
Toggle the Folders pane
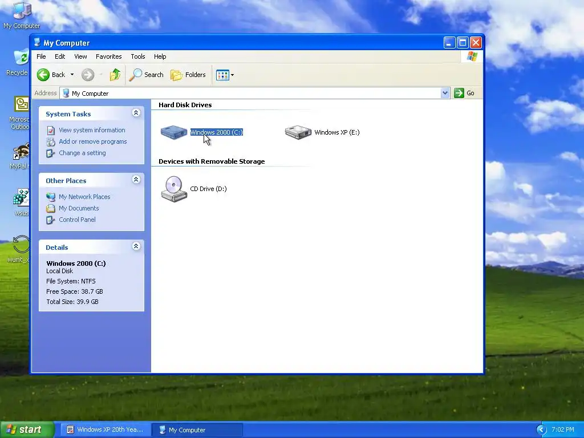pos(188,75)
